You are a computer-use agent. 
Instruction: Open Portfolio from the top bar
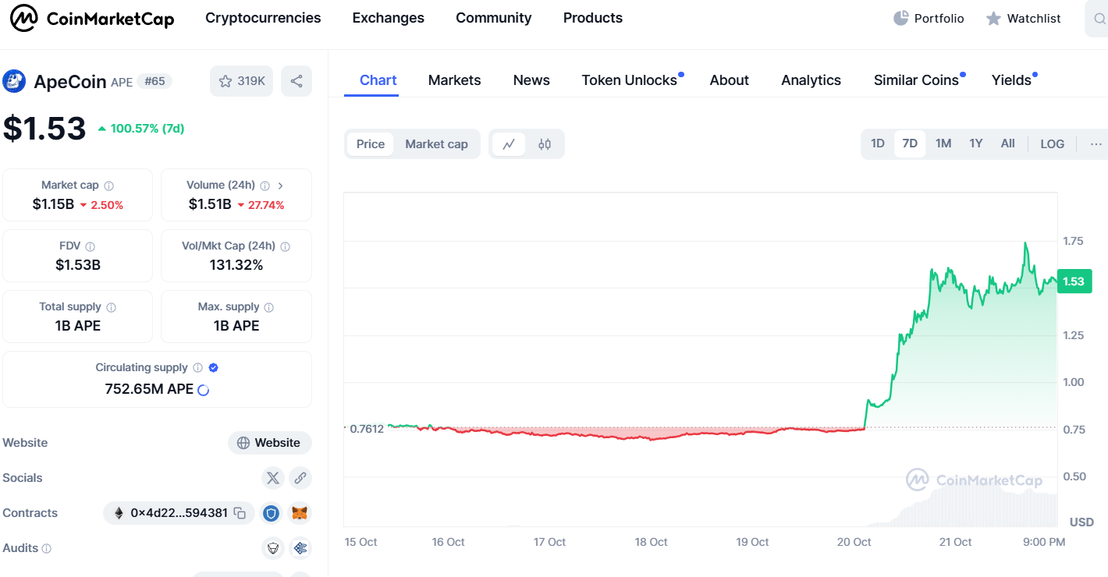click(x=929, y=18)
